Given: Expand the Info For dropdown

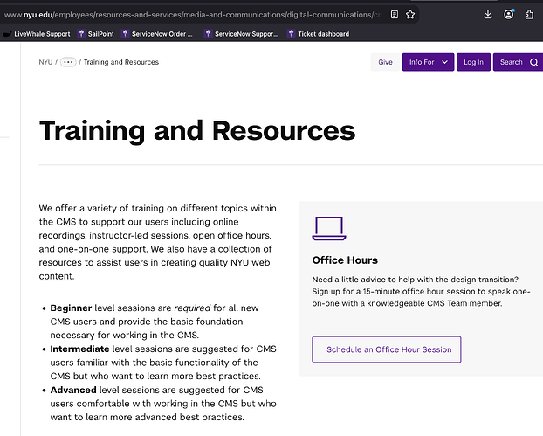Looking at the screenshot, I should pyautogui.click(x=428, y=62).
